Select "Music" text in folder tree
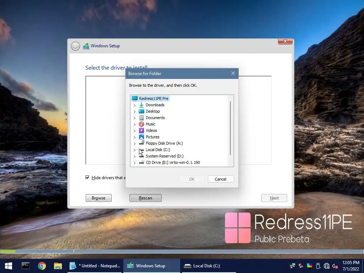 pyautogui.click(x=150, y=124)
